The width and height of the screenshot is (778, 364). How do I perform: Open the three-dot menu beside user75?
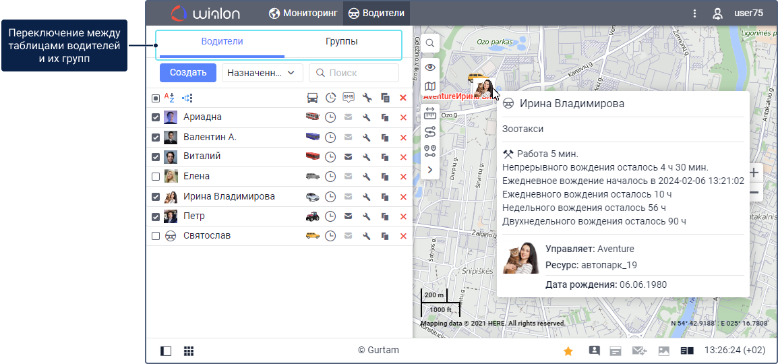694,13
